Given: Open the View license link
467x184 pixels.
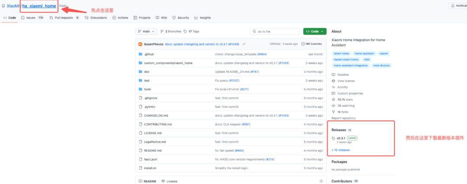Looking at the screenshot, I should point(343,81).
